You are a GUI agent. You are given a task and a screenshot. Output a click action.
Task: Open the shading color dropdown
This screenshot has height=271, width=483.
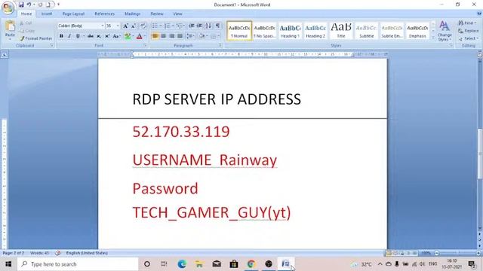(x=208, y=36)
